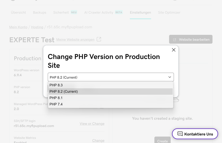This screenshot has height=143, width=222.
Task: Click the Mein Konto breadcrumb link
Action: (x=18, y=27)
